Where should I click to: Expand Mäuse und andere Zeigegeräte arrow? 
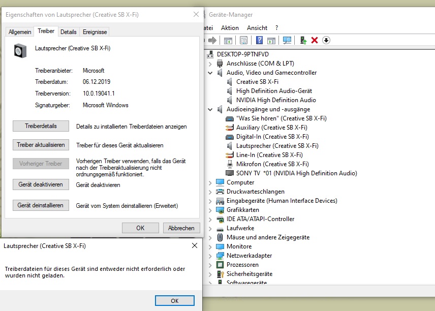210,238
